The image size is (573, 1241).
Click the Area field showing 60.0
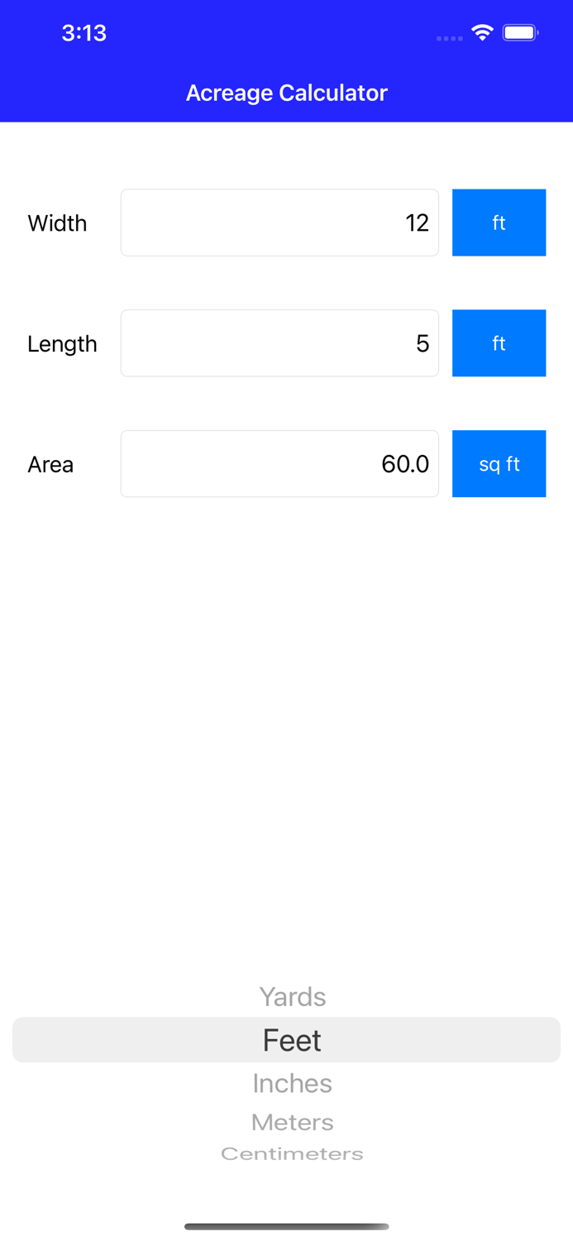(279, 464)
